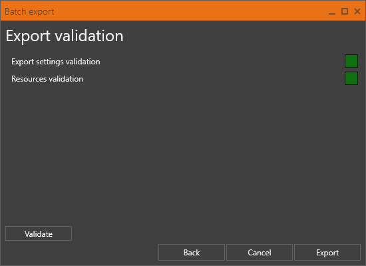This screenshot has width=366, height=266.
Task: Click the 'Export validation' heading
Action: tap(65, 36)
